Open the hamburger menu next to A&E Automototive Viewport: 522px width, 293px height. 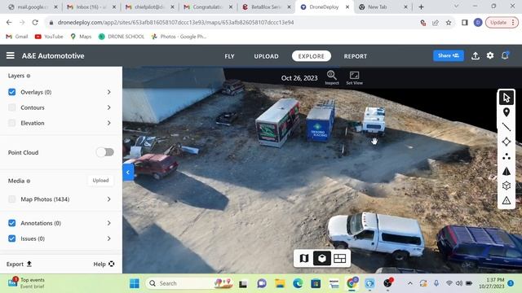(11, 55)
